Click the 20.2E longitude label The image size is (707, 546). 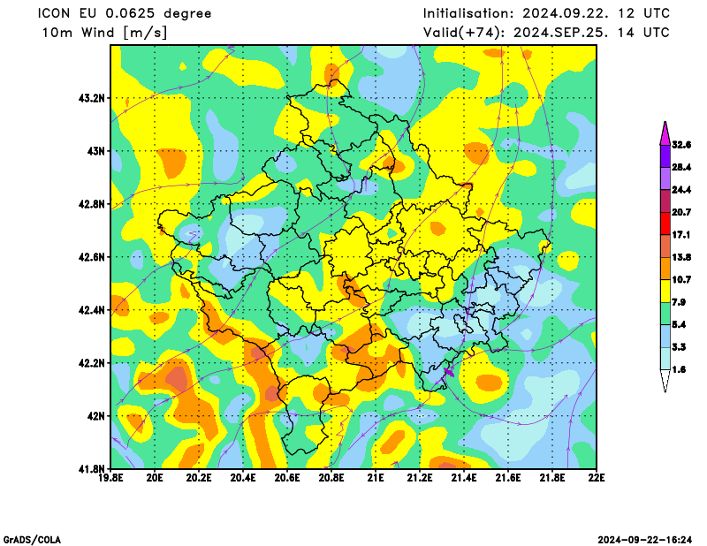pos(200,478)
